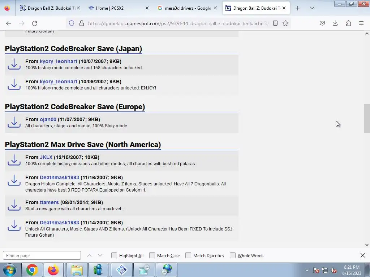Image resolution: width=370 pixels, height=277 pixels.
Task: Open JKLX user profile link
Action: [46, 157]
